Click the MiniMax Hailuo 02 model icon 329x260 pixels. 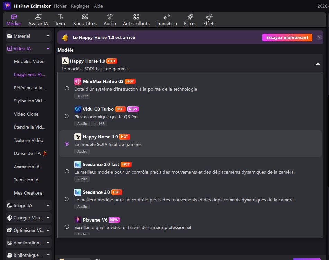click(x=78, y=81)
